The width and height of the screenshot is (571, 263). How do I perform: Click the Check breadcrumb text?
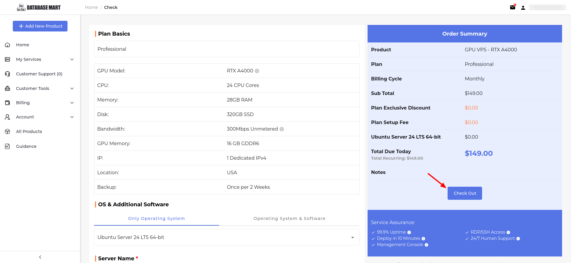pos(111,7)
